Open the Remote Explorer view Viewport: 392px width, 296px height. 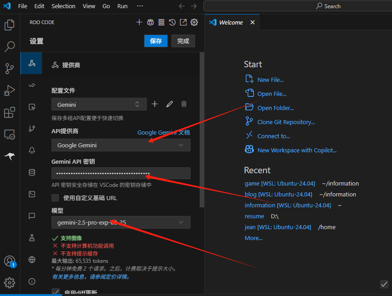[x=10, y=135]
